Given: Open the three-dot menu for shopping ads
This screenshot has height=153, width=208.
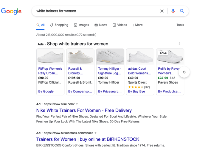Looking at the screenshot, I should 179,44.
